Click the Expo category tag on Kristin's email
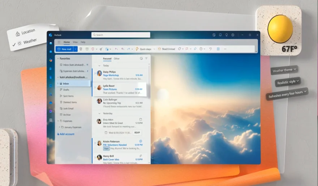This screenshot has height=186, width=318. [106, 149]
